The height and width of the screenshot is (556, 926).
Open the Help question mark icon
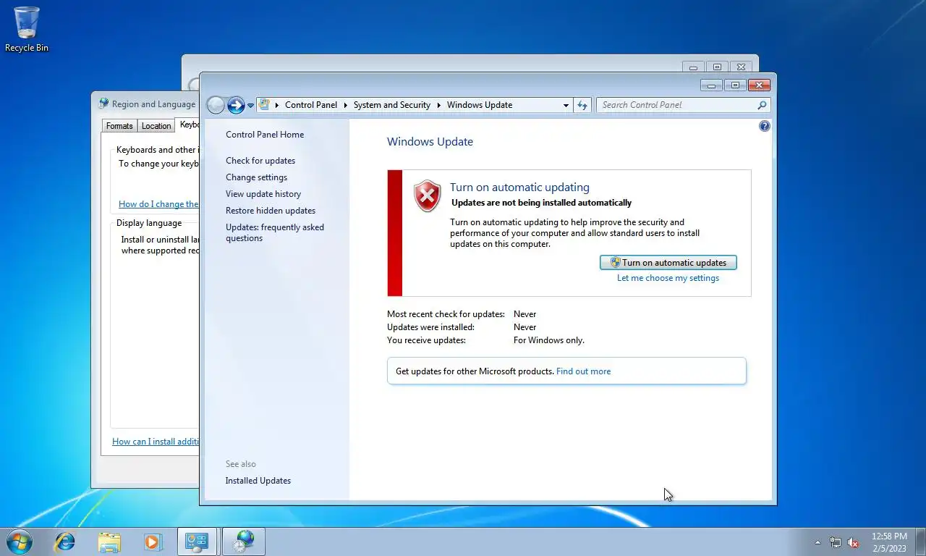[x=765, y=126]
